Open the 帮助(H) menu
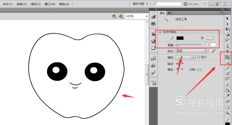 64,4
